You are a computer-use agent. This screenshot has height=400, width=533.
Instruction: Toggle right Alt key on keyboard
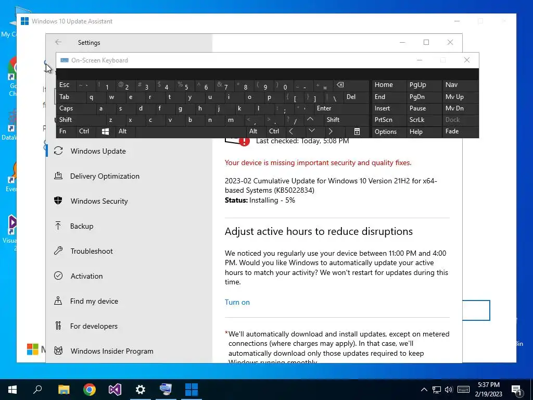255,131
